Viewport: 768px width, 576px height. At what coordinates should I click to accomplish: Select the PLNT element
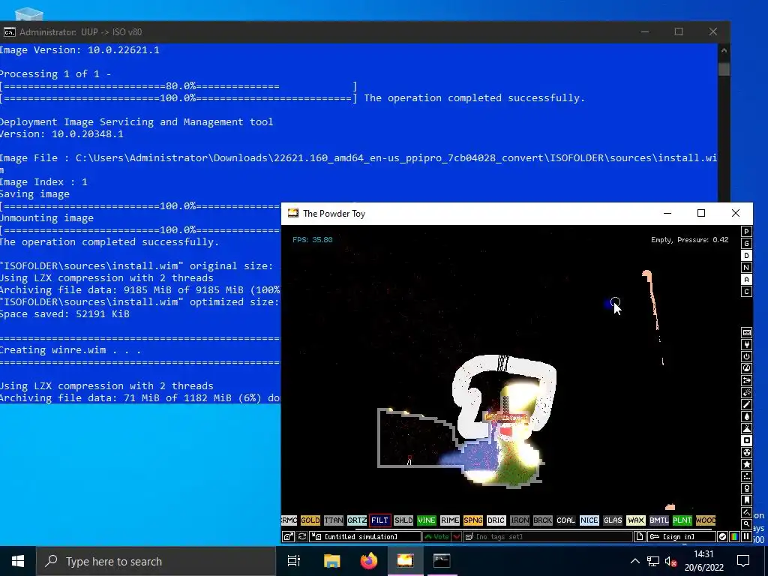pos(682,520)
